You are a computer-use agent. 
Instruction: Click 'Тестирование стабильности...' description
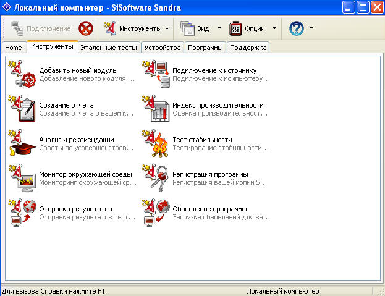[x=221, y=148]
